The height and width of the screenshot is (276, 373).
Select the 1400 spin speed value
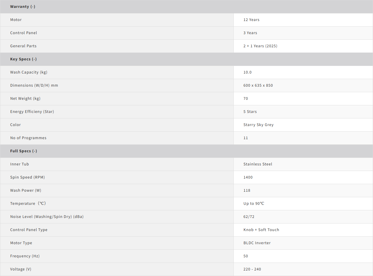pos(248,177)
